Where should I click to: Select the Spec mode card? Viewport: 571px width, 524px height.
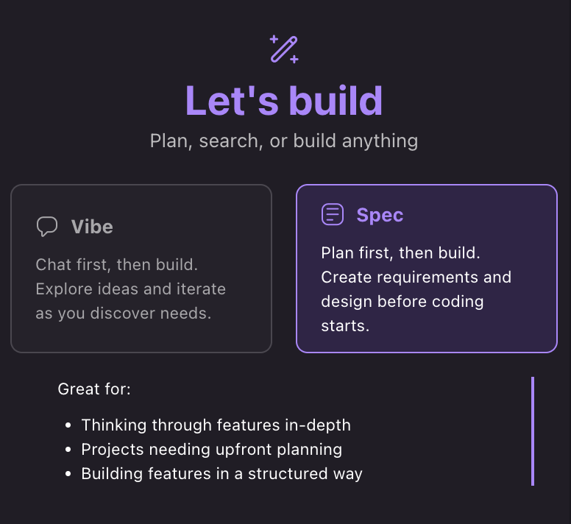click(x=427, y=269)
